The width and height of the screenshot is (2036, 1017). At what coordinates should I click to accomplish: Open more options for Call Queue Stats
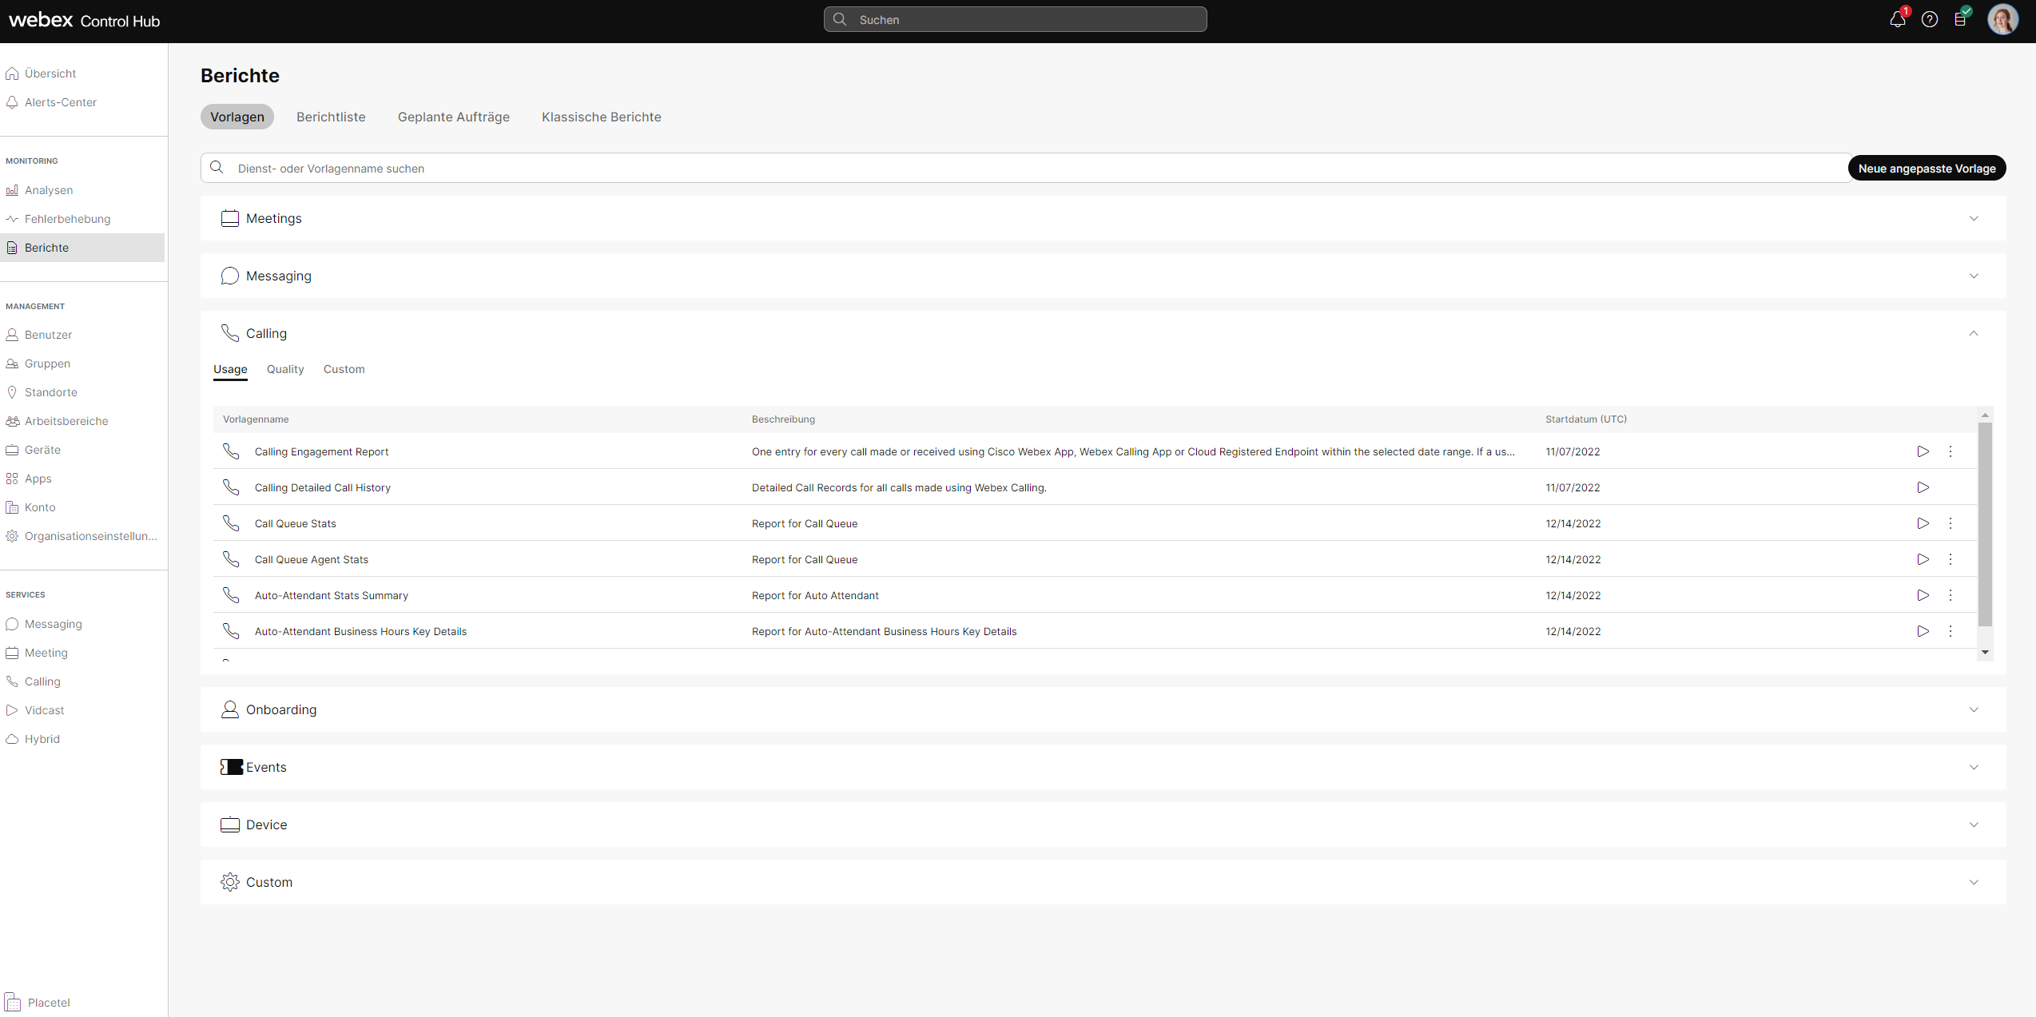[x=1951, y=523]
